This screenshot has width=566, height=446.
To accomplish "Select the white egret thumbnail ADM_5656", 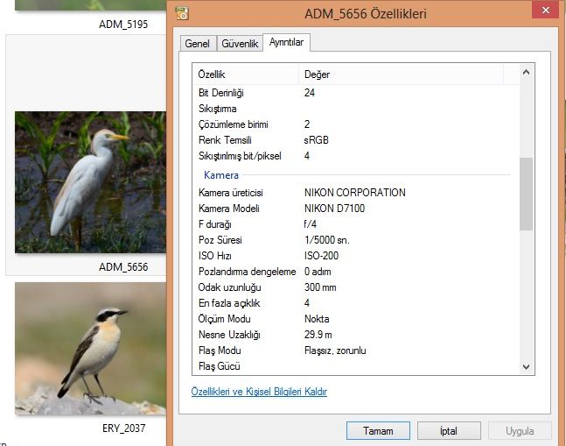I will coord(90,181).
